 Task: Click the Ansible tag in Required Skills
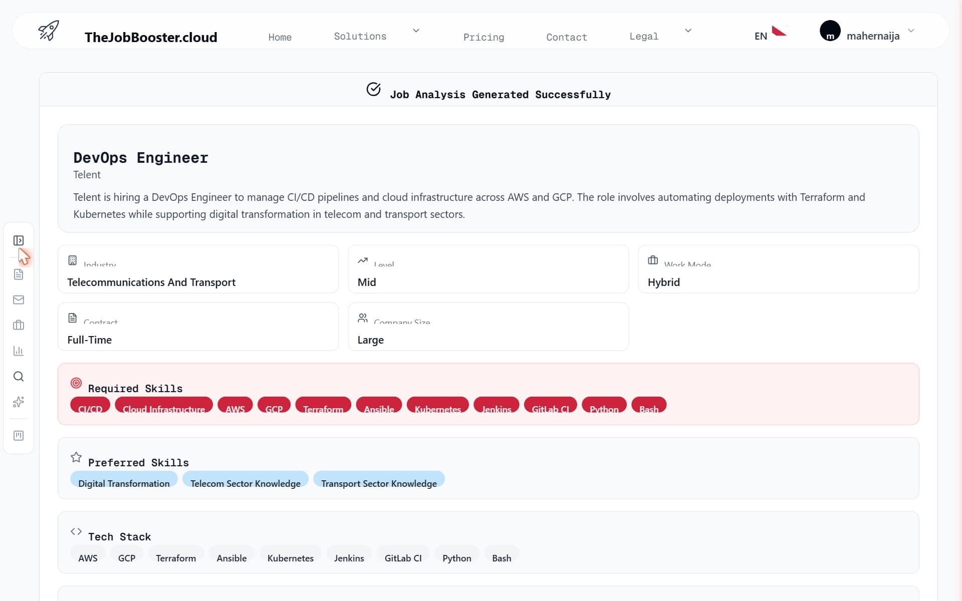click(x=379, y=405)
